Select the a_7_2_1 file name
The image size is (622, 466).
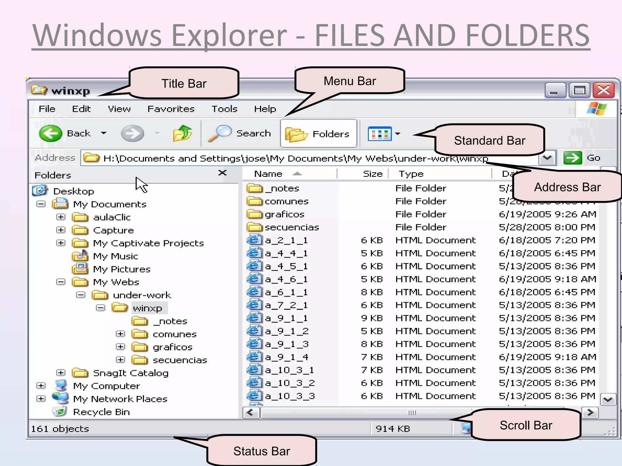pos(286,305)
